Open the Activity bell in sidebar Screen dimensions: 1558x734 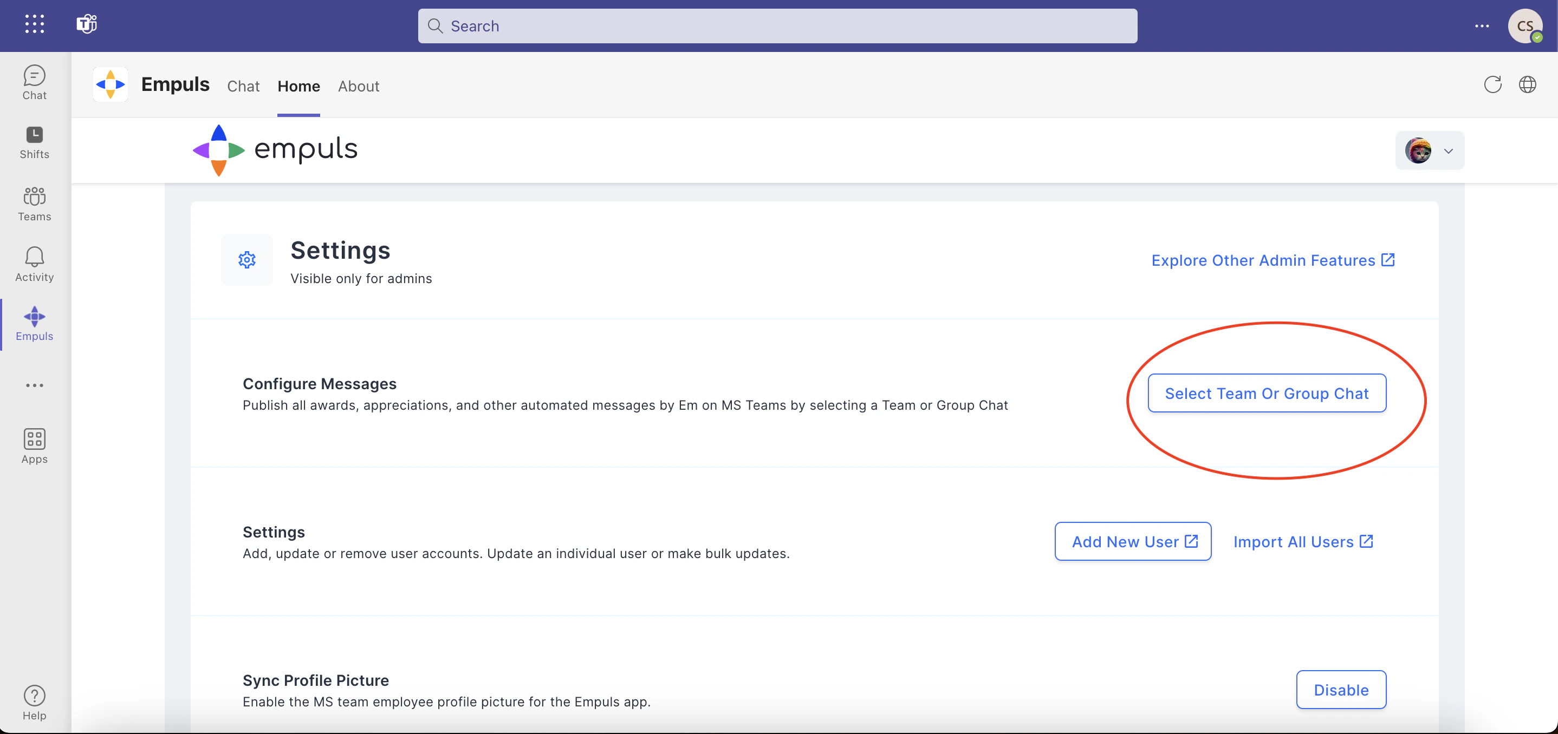35,265
